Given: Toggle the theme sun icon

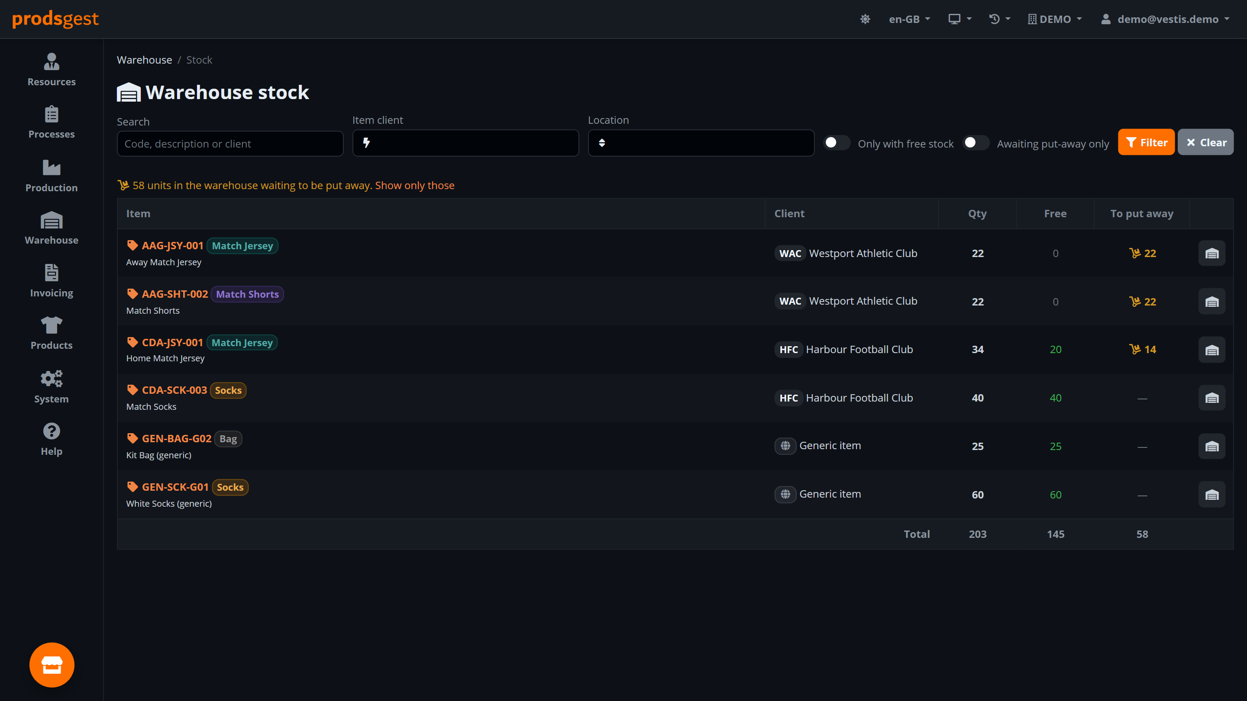Looking at the screenshot, I should pos(865,19).
